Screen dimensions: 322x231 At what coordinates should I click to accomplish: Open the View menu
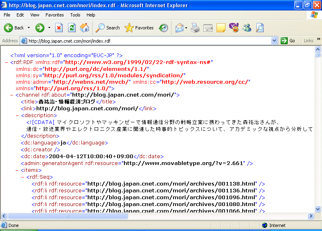[x=35, y=15]
